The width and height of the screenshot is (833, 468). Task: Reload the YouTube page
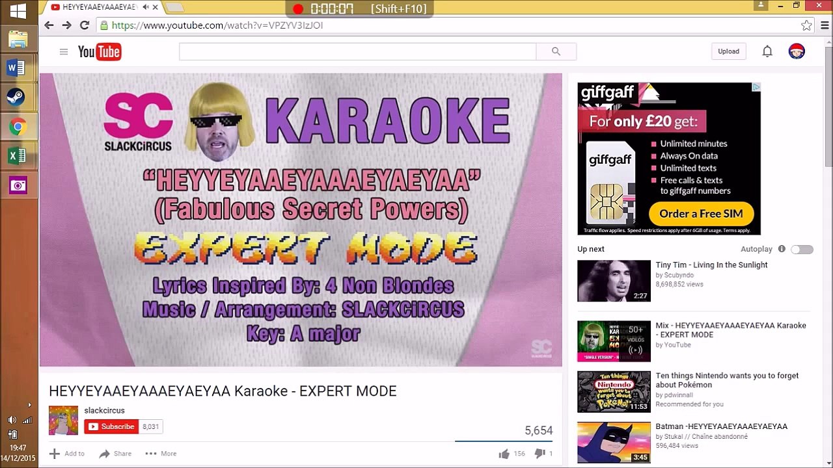pyautogui.click(x=84, y=25)
